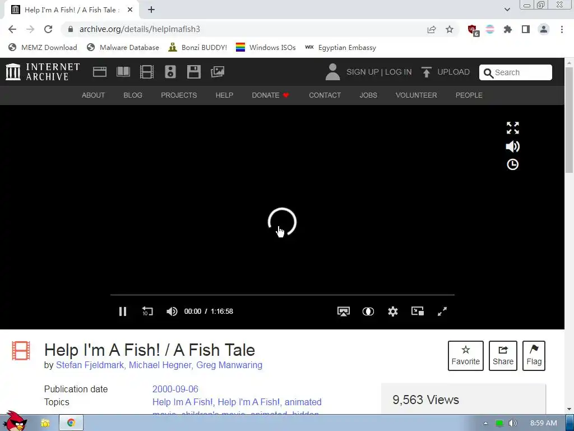Click the clock icon beside the player
Image resolution: width=574 pixels, height=431 pixels.
point(512,164)
